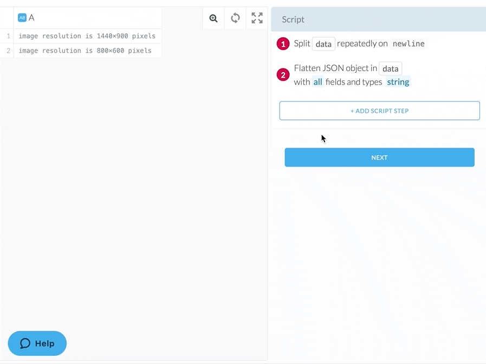Click the ADD SCRIPT STEP button

coord(379,111)
